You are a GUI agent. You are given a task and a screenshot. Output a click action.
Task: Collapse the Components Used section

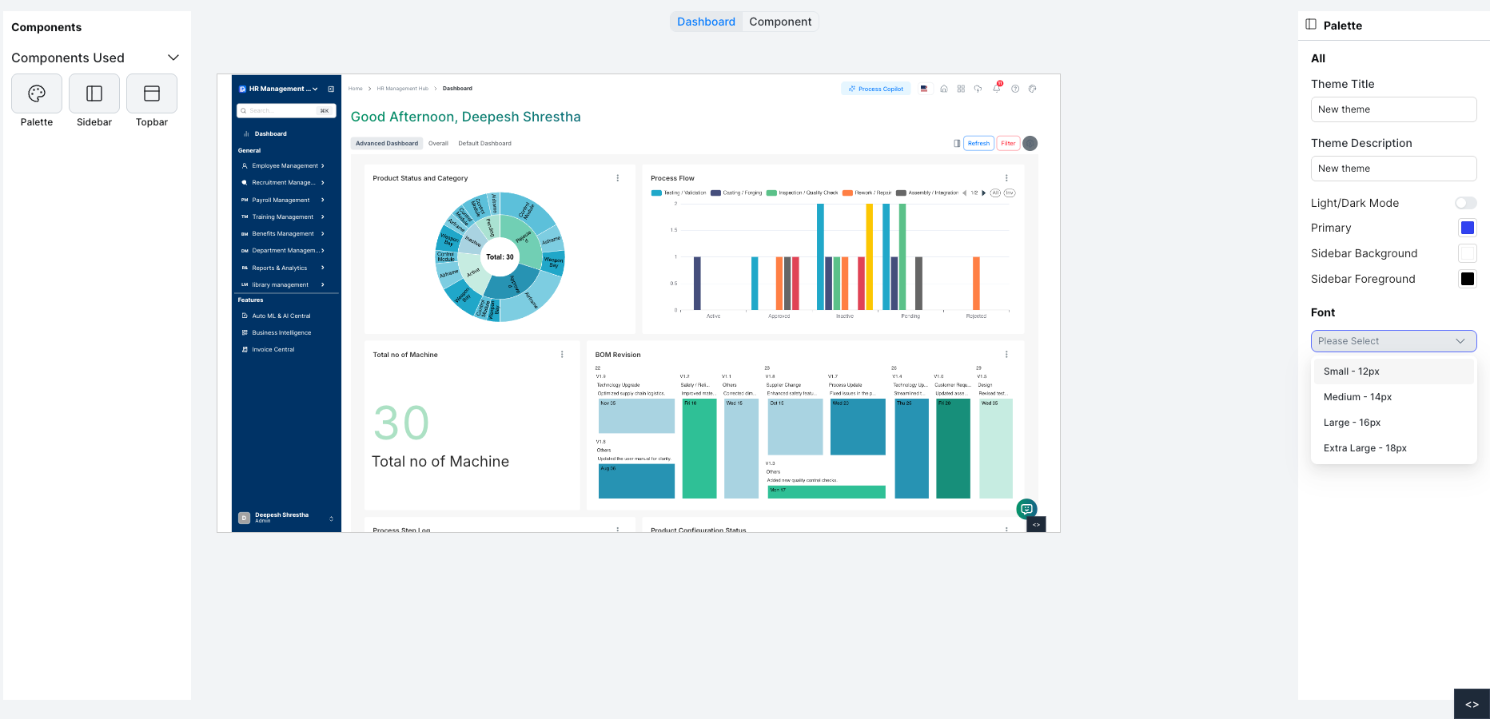pyautogui.click(x=173, y=58)
